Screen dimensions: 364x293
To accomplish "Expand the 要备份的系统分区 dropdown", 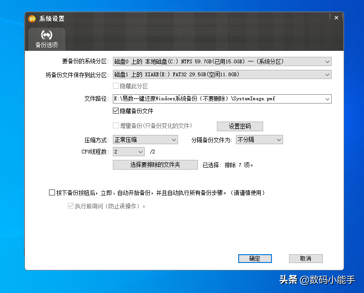I will [x=327, y=61].
